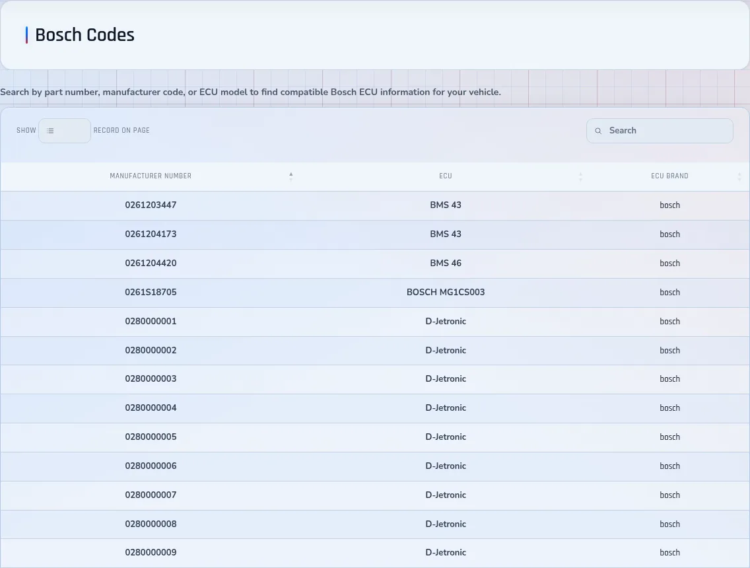Viewport: 750px width, 568px height.
Task: Choose the 0280000009 entry
Action: pyautogui.click(x=151, y=553)
